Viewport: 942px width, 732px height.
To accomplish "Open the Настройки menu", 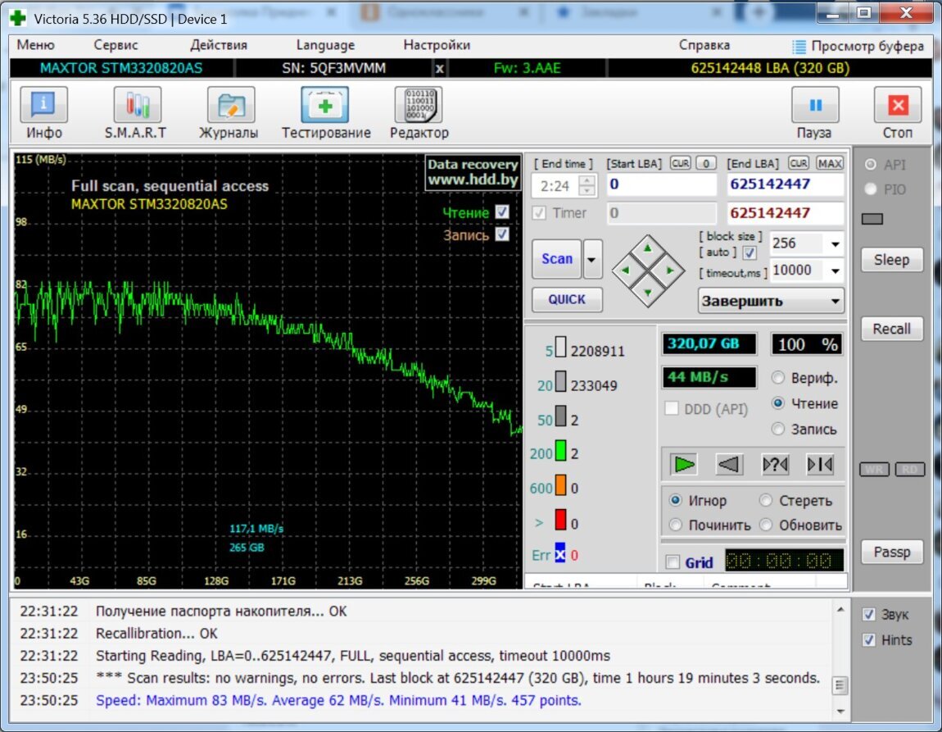I will tap(437, 45).
